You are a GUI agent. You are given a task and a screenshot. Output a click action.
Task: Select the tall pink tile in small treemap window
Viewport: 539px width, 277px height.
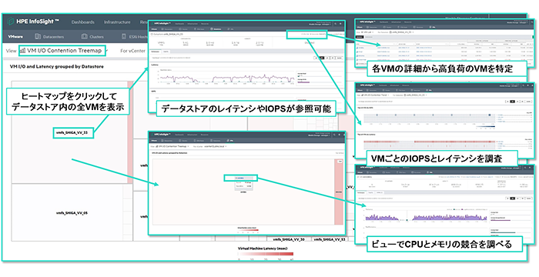coord(338,192)
